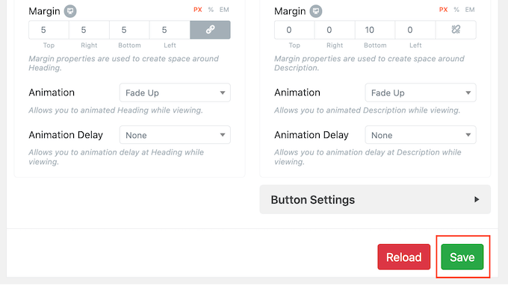Click the red Reload button

click(403, 257)
